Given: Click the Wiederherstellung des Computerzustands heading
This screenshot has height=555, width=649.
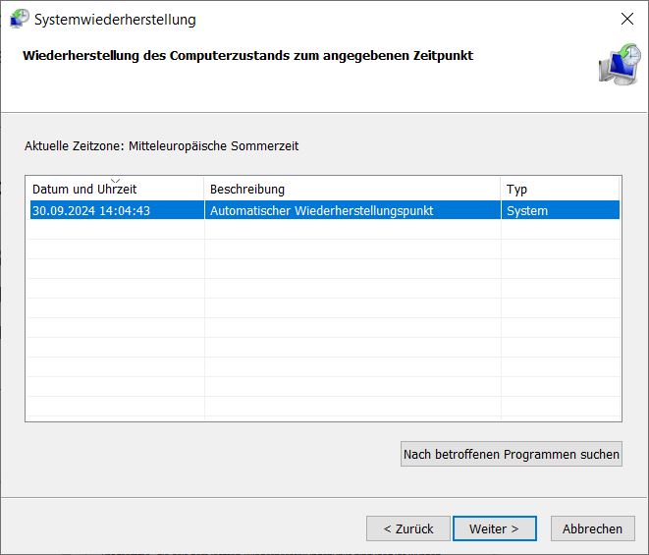Looking at the screenshot, I should point(247,55).
